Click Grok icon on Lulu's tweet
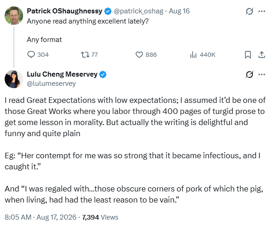Viewport: 269px width, 227px height. pyautogui.click(x=249, y=74)
